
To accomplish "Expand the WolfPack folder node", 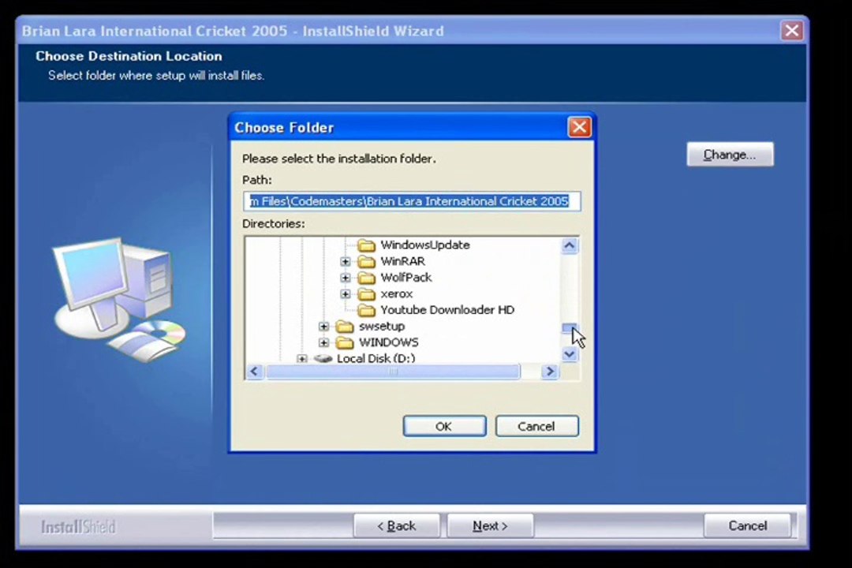I will [x=345, y=278].
